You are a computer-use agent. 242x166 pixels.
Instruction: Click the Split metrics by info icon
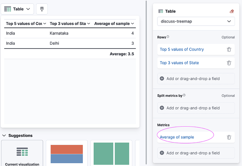(184, 95)
